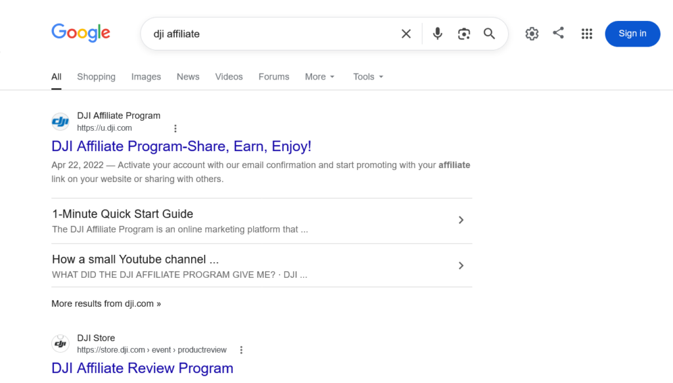673x383 pixels.
Task: Click the store.dji.com productreview URL
Action: click(x=152, y=350)
